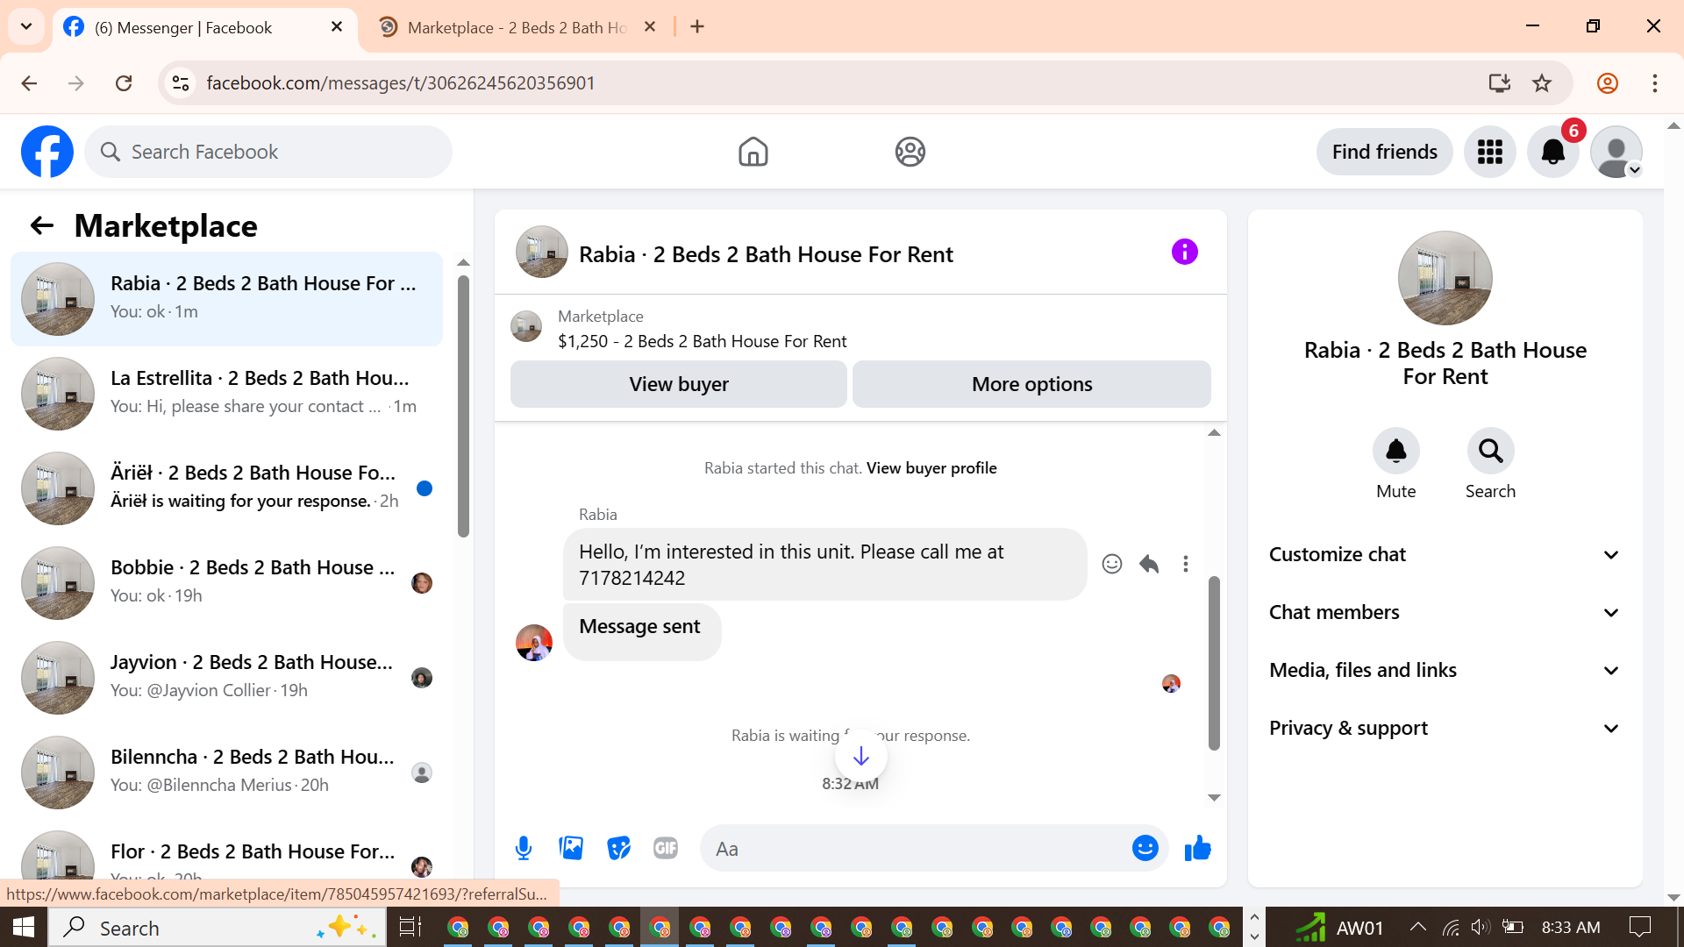The image size is (1684, 947).
Task: Open the Chrome tab search dropdown
Action: [x=26, y=26]
